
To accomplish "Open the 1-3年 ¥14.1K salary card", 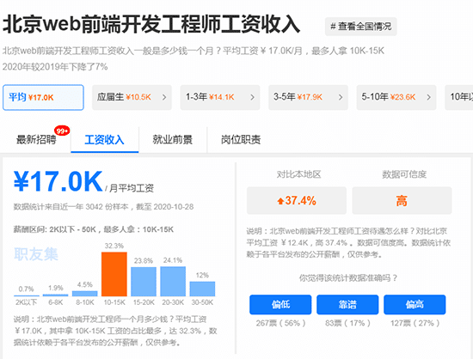I will 220,97.
